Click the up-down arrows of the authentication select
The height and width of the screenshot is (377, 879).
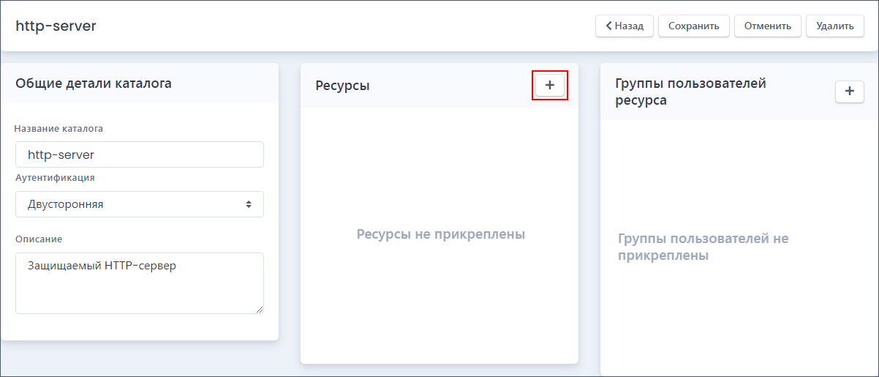pyautogui.click(x=249, y=204)
